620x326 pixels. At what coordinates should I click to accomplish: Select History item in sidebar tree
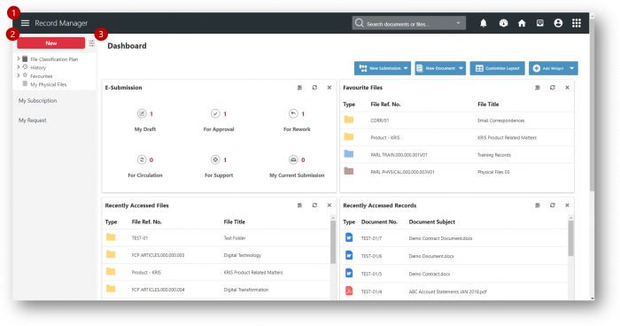tap(38, 67)
